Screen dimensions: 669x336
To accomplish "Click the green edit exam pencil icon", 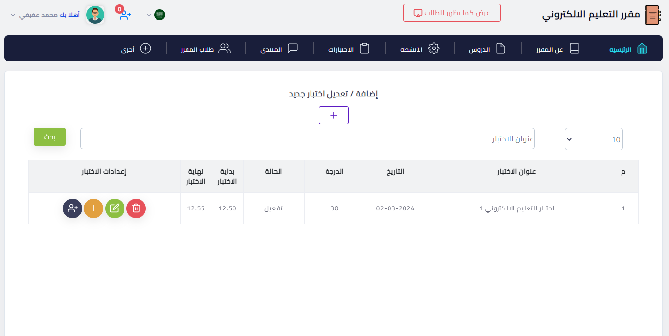I will pos(115,208).
